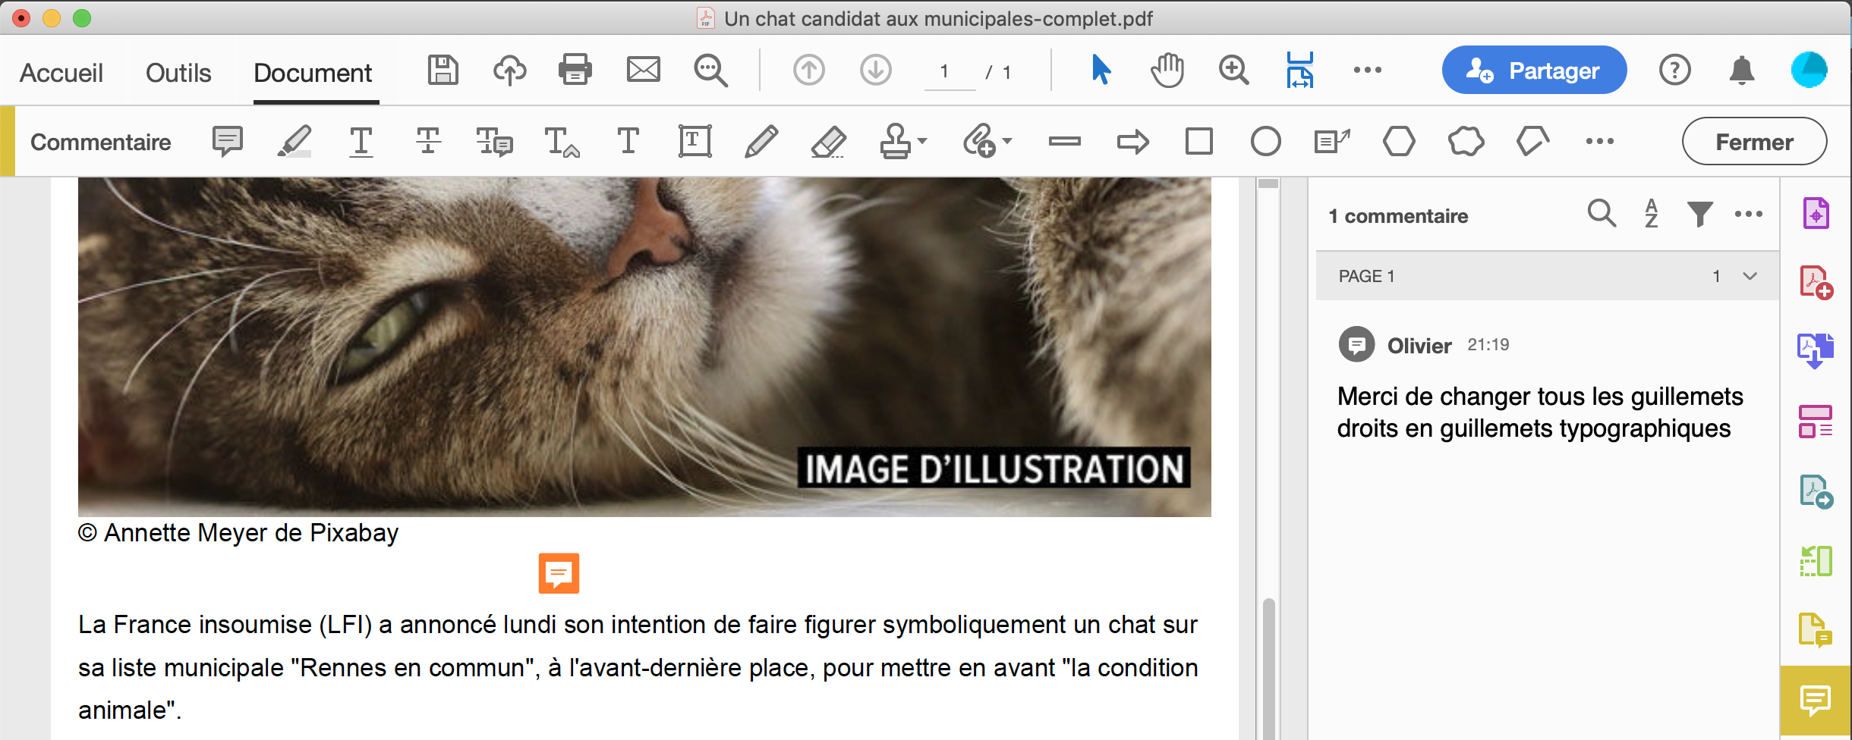Switch to the Accueil tab

pos(61,73)
